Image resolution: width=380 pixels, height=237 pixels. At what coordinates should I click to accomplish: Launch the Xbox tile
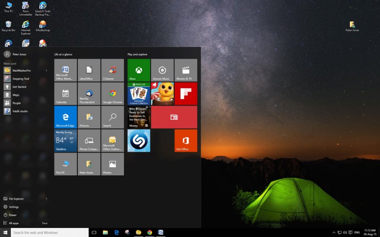(x=139, y=70)
